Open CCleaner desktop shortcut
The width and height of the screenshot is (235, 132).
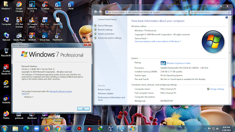click(x=45, y=5)
